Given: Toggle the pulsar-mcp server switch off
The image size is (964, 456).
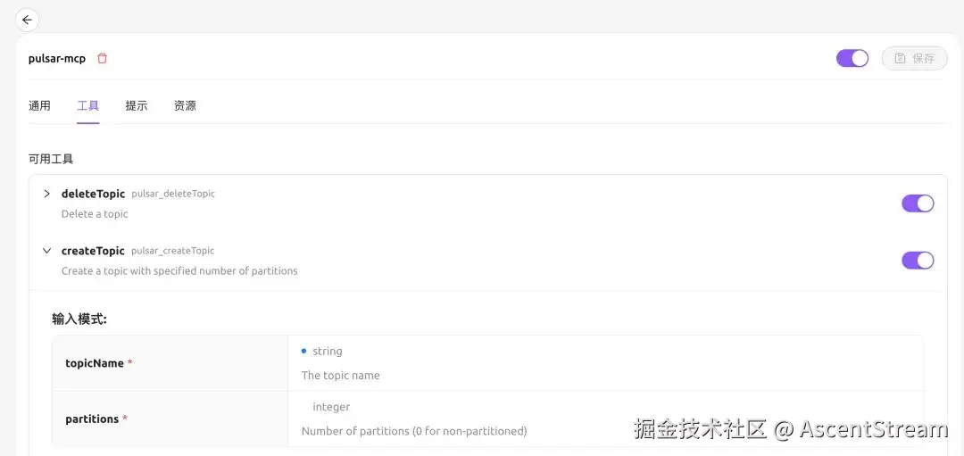Looking at the screenshot, I should (852, 58).
